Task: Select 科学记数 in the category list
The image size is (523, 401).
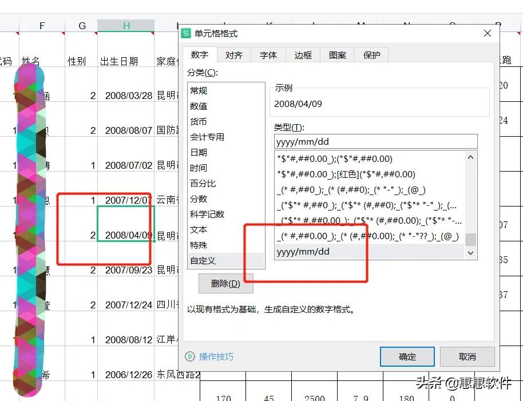Action: pyautogui.click(x=208, y=214)
